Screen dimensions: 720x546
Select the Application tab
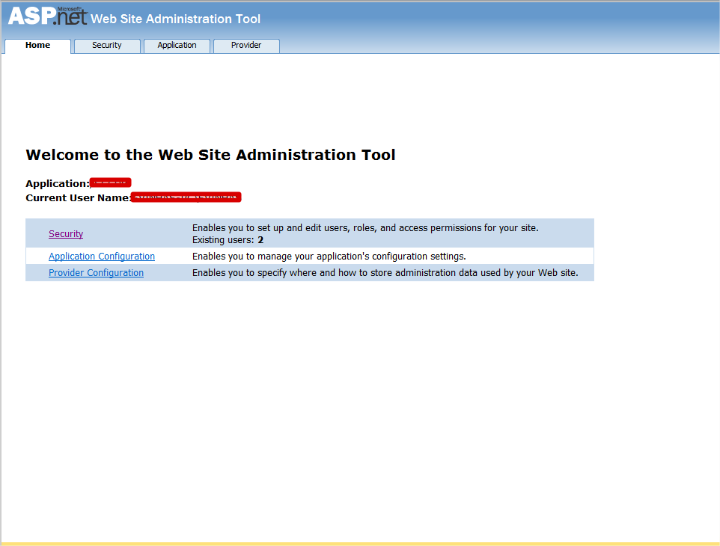pos(177,46)
